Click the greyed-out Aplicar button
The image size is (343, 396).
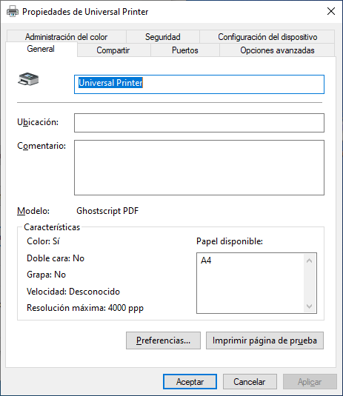tap(310, 382)
